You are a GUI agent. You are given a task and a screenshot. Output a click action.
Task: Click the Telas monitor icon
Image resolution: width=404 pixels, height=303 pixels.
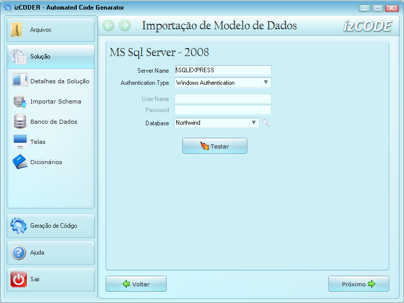click(x=20, y=142)
